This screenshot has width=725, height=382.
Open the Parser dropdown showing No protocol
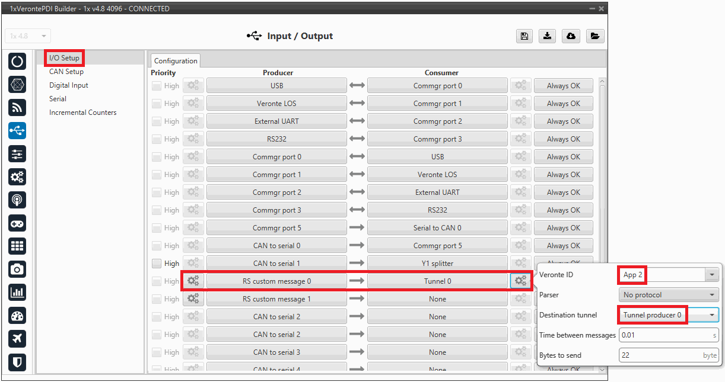[668, 295]
